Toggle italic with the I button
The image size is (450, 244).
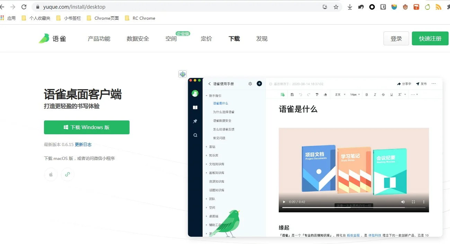[375, 94]
